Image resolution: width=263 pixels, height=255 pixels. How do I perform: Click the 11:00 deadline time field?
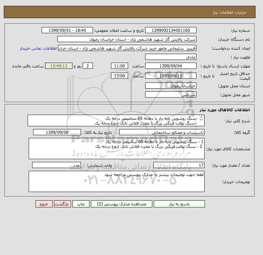[x=120, y=66]
